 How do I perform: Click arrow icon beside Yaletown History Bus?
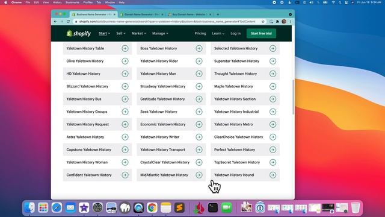pyautogui.click(x=125, y=99)
